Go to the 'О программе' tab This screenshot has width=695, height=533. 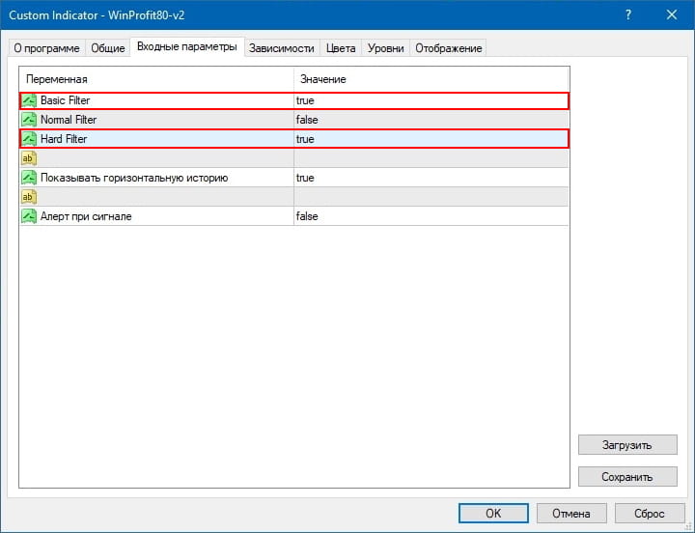pos(46,48)
